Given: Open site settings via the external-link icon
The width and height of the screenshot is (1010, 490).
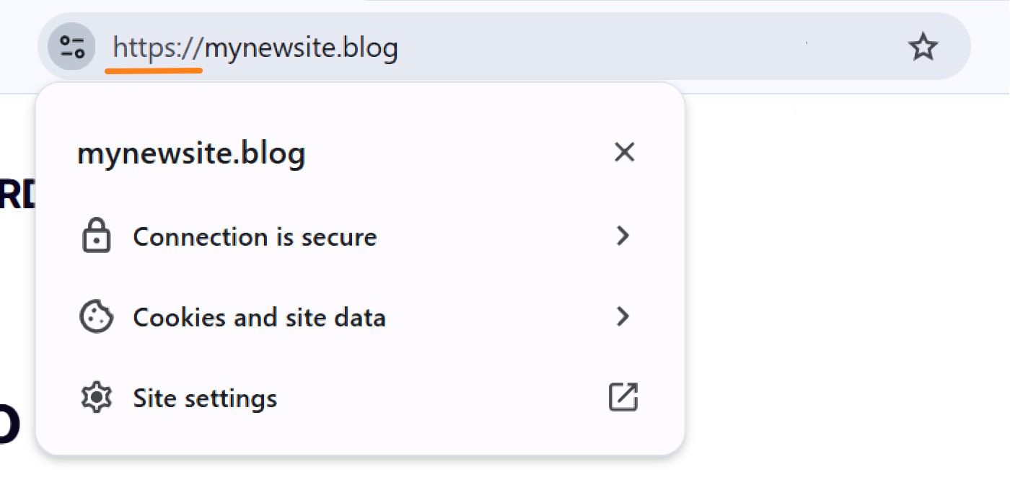Looking at the screenshot, I should pyautogui.click(x=623, y=396).
